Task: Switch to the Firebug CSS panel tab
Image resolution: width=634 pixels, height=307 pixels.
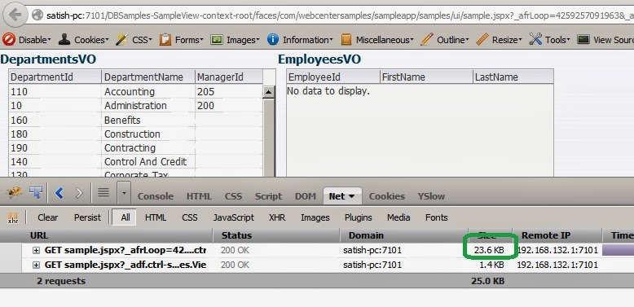Action: (233, 196)
